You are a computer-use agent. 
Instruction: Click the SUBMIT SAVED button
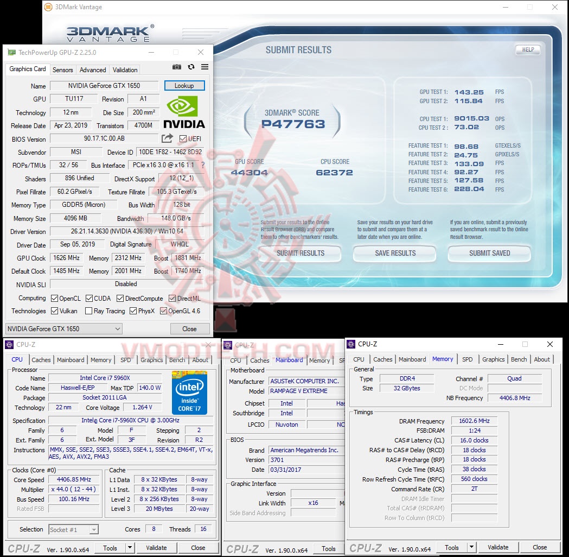click(x=489, y=253)
